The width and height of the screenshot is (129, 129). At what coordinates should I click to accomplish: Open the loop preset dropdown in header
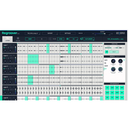(x=32, y=33)
